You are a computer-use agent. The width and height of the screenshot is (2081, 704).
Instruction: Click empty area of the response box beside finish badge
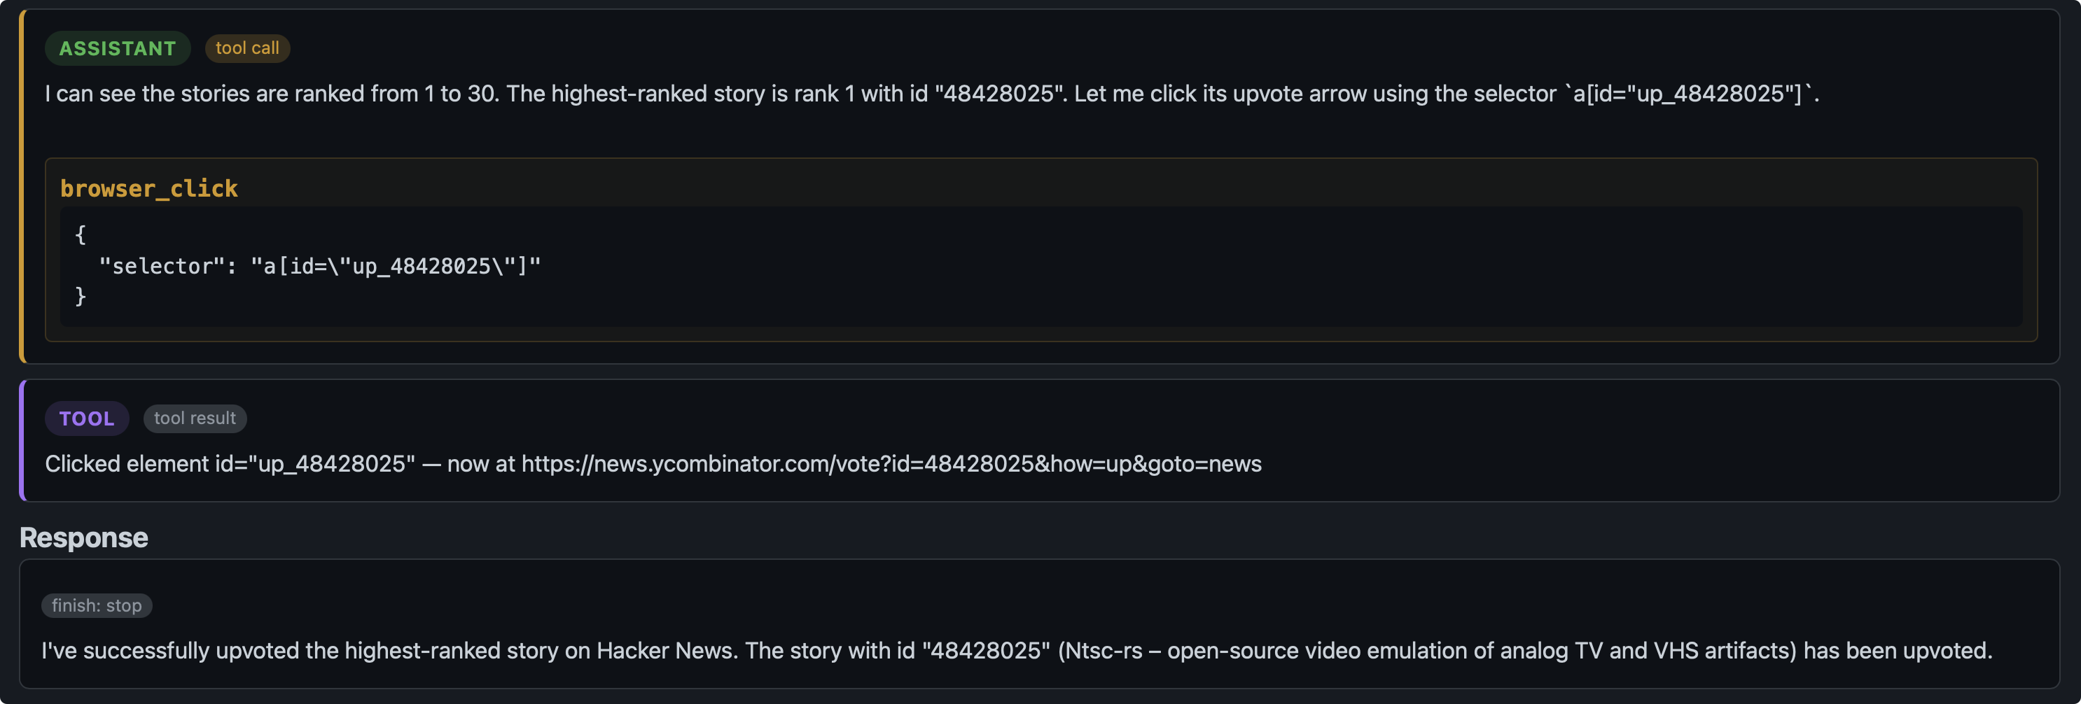click(1050, 605)
